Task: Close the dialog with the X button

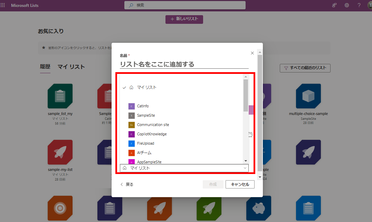Action: click(252, 53)
